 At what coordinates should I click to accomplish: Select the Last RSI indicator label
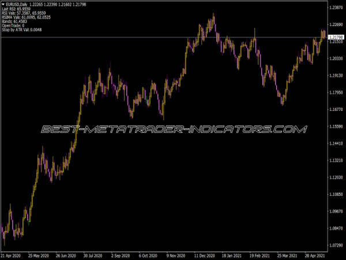[x=17, y=9]
